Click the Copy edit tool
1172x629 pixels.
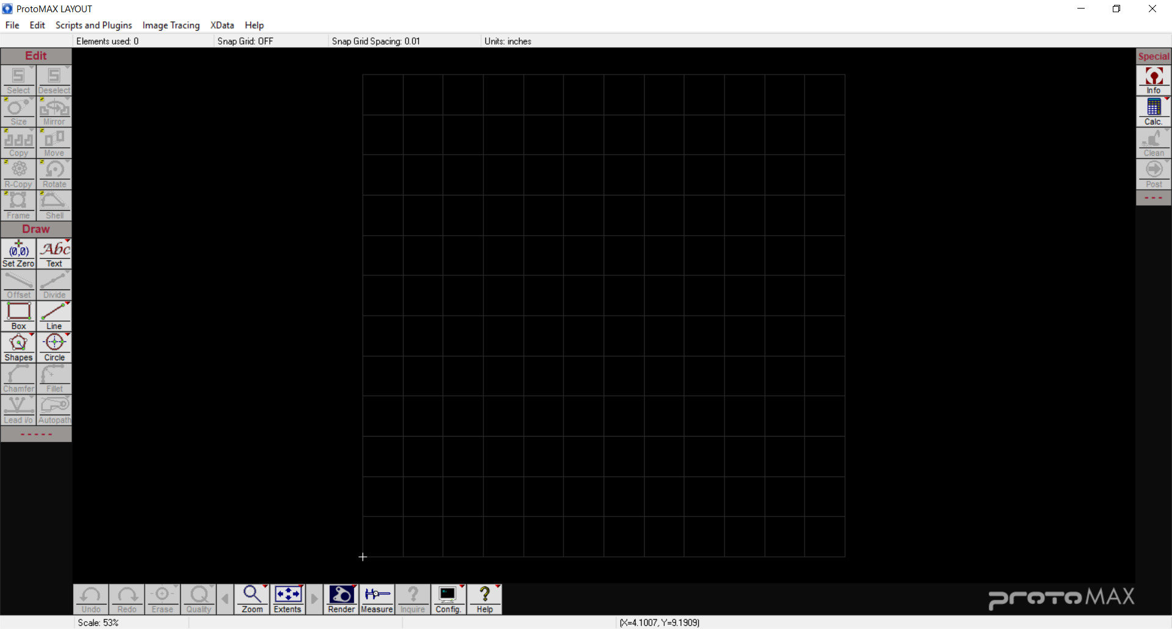(18, 142)
